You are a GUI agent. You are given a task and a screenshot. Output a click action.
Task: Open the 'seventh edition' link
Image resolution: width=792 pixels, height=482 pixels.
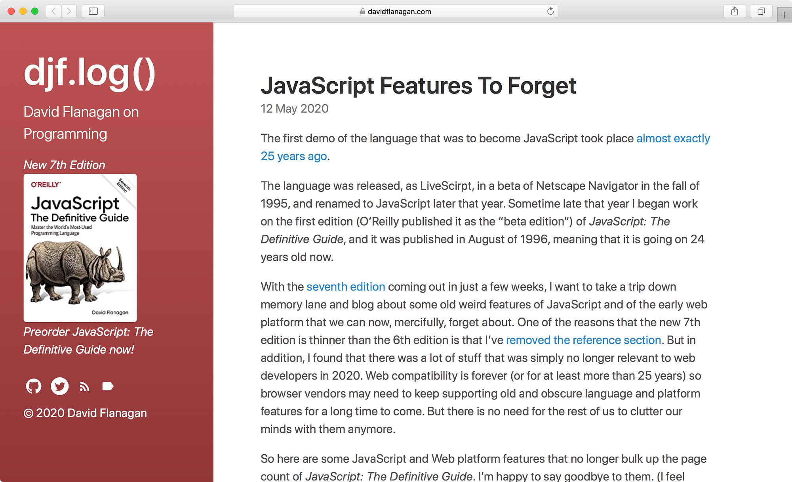point(346,287)
